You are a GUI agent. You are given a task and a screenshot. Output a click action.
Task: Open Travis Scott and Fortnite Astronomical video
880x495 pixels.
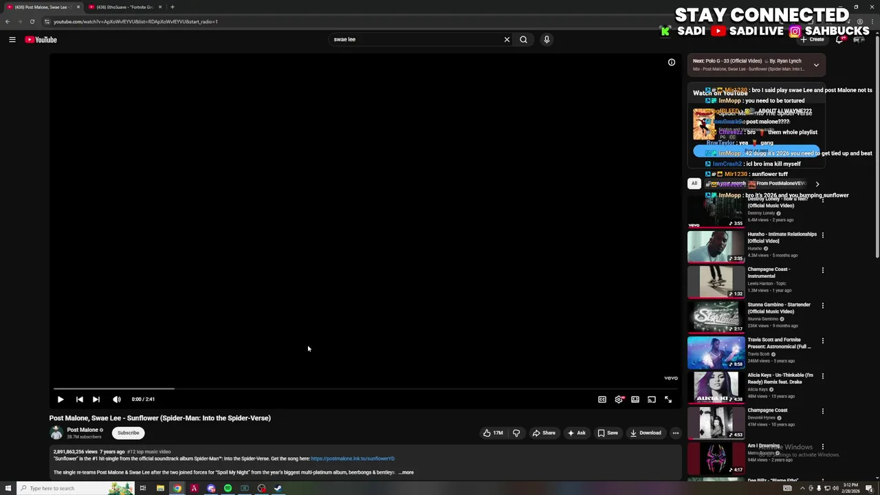click(779, 343)
